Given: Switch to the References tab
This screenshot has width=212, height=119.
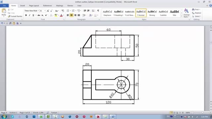Looking at the screenshot, I should pos(47,6).
